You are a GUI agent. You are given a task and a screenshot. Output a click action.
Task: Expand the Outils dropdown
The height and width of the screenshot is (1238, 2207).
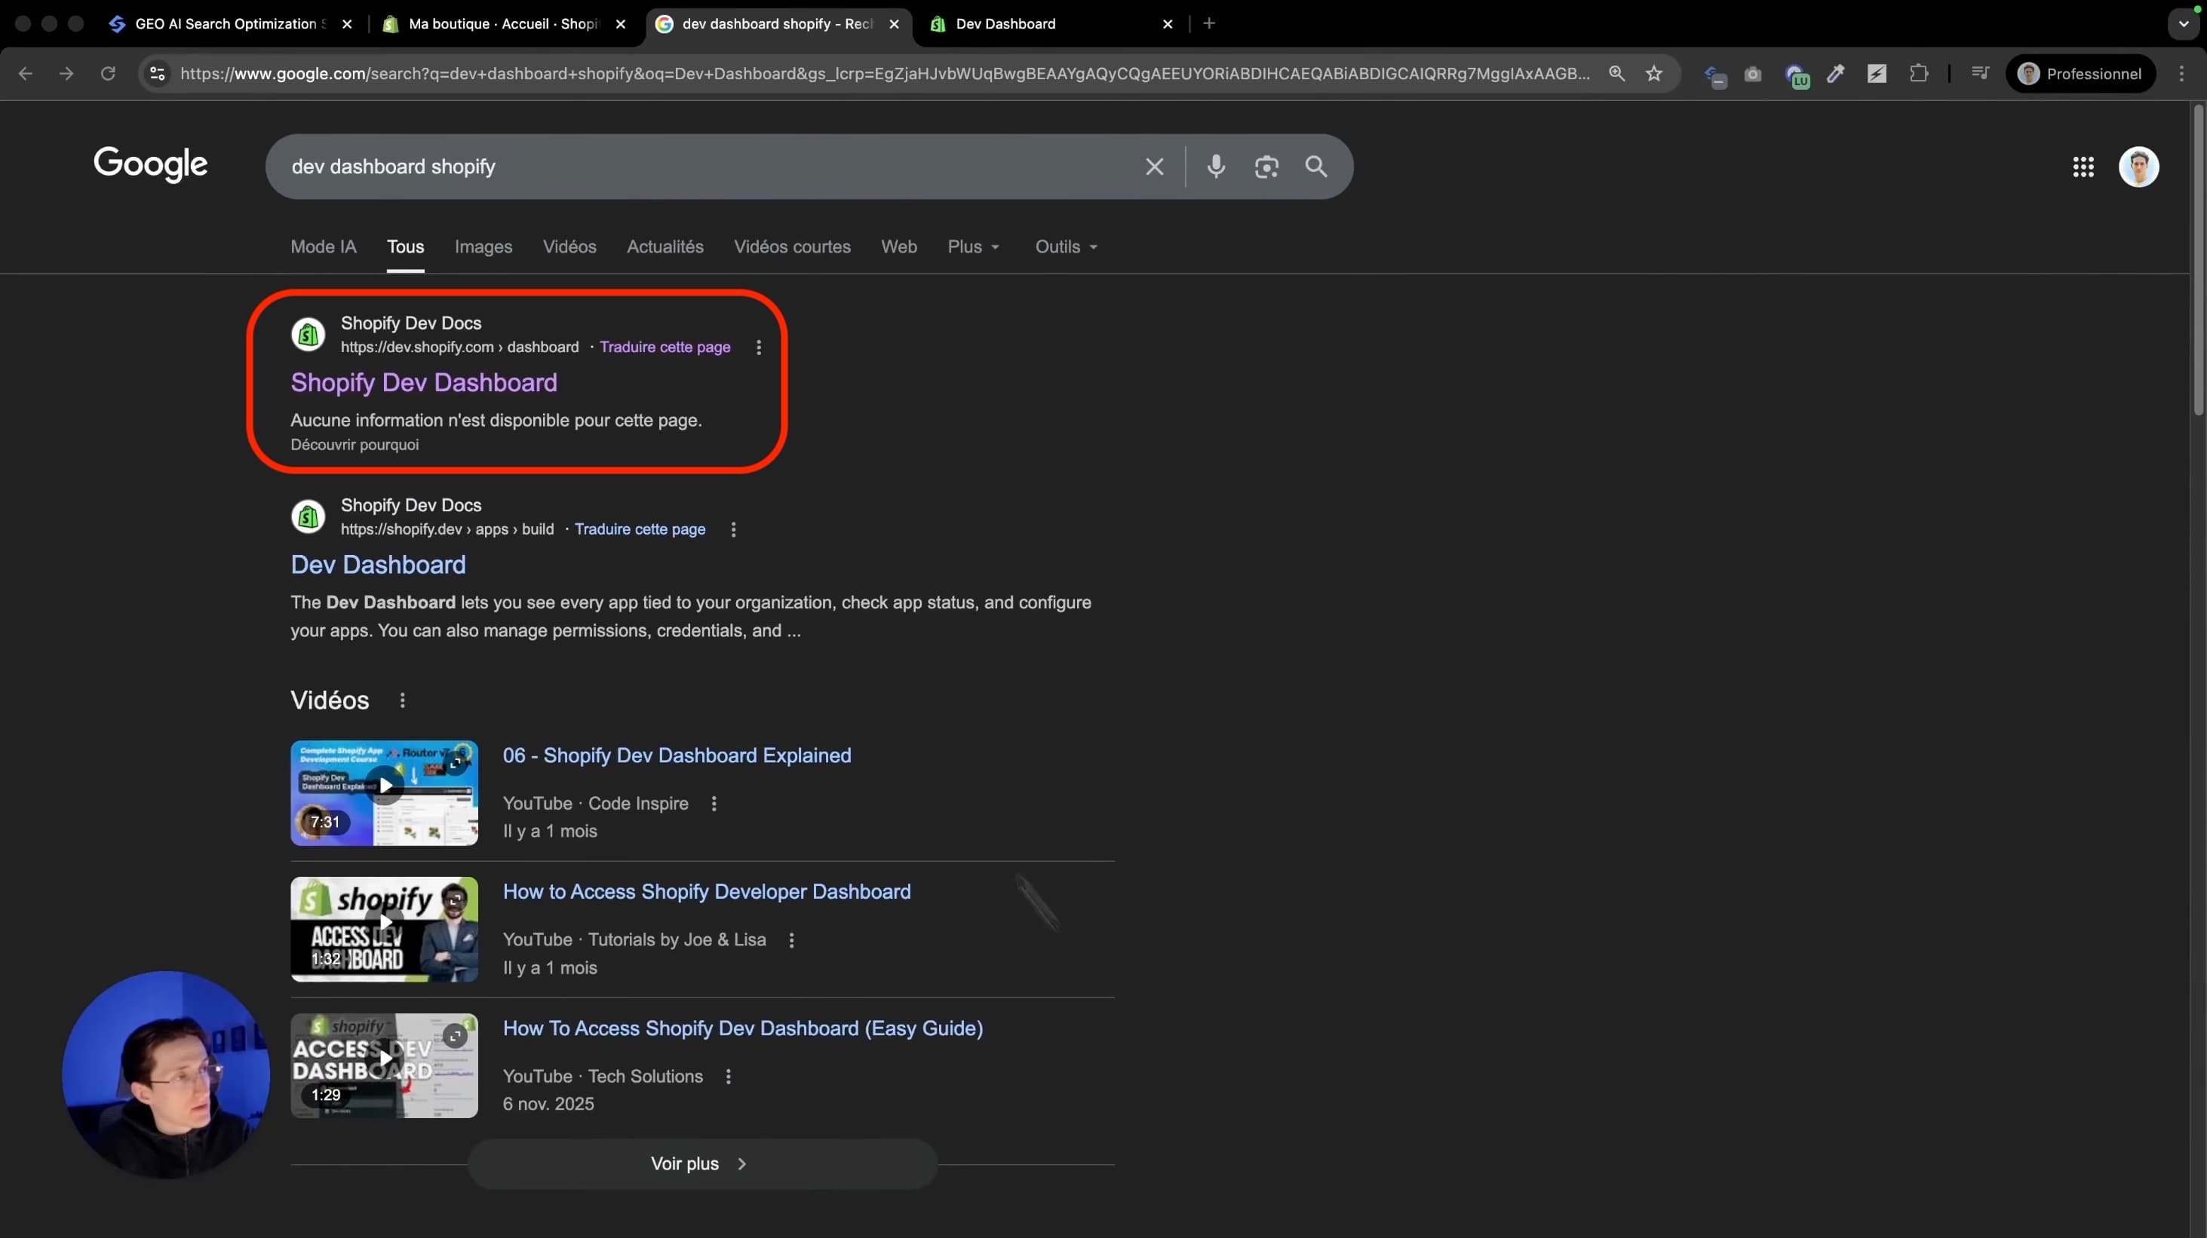coord(1067,247)
